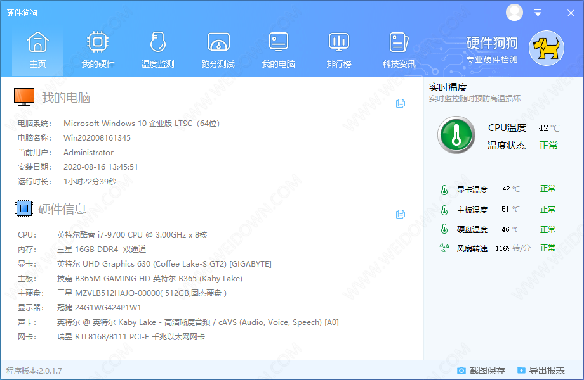584x380 pixels.
Task: Open the 科技资讯 news tab
Action: coord(399,51)
